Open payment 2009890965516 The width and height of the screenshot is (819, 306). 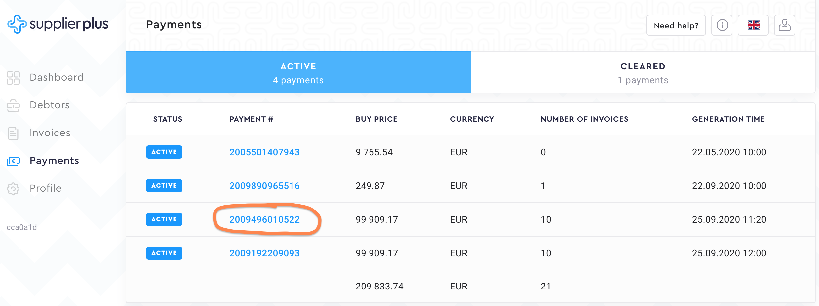(x=264, y=186)
